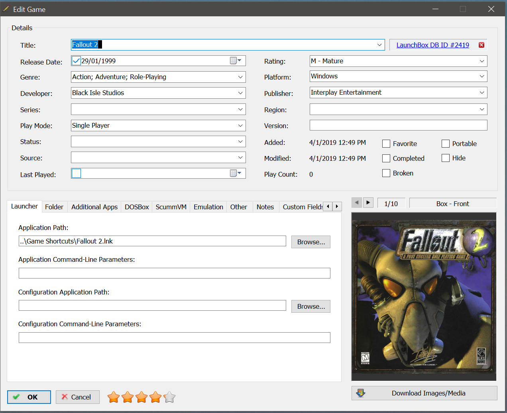Image resolution: width=507 pixels, height=413 pixels.
Task: Mark game as Broken
Action: coord(386,173)
